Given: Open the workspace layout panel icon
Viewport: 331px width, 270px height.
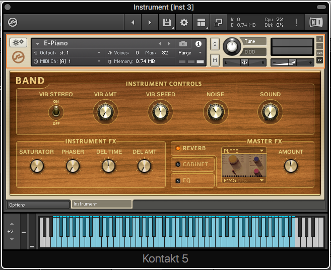Looking at the screenshot, I should [x=201, y=22].
